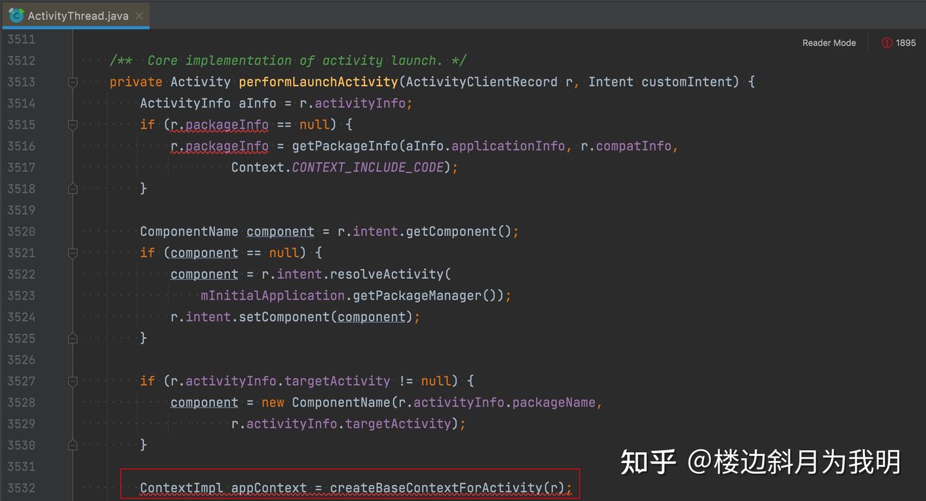Toggle Reader Mode for this file
This screenshot has height=501, width=926.
(829, 43)
